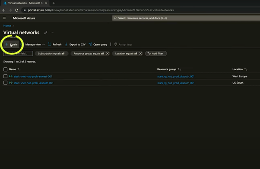The height and width of the screenshot is (169, 260).
Task: Click the Showing 1 to 2 of 2 records text
Action: [x=19, y=62]
